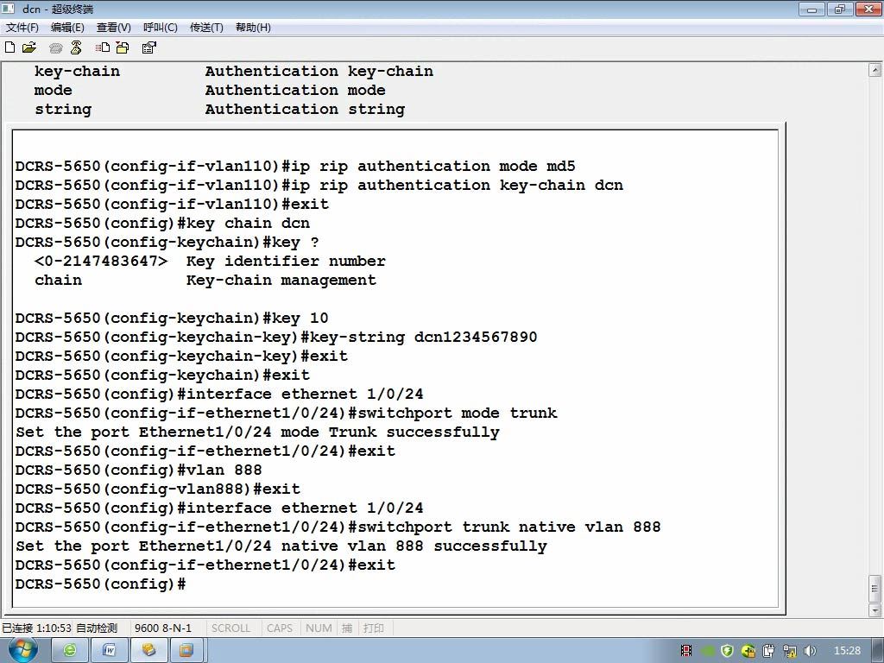The image size is (884, 663).
Task: Click the Open file toolbar icon
Action: coord(28,47)
